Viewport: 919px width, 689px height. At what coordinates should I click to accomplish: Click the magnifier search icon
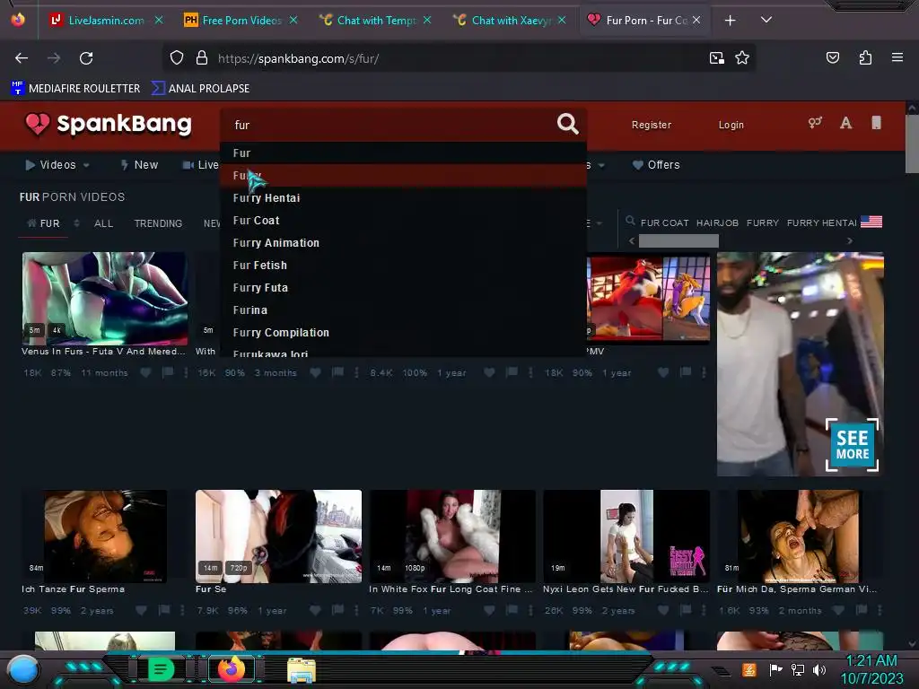[x=567, y=124]
